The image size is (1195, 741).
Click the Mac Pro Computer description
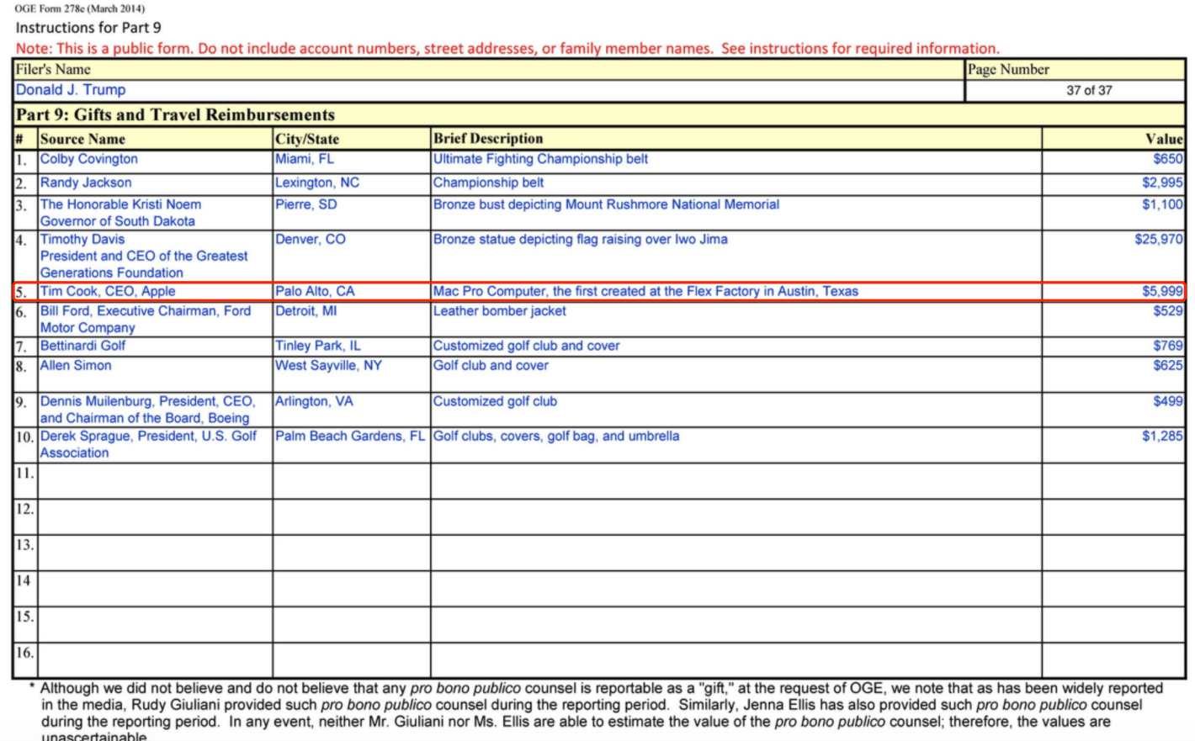tap(646, 291)
